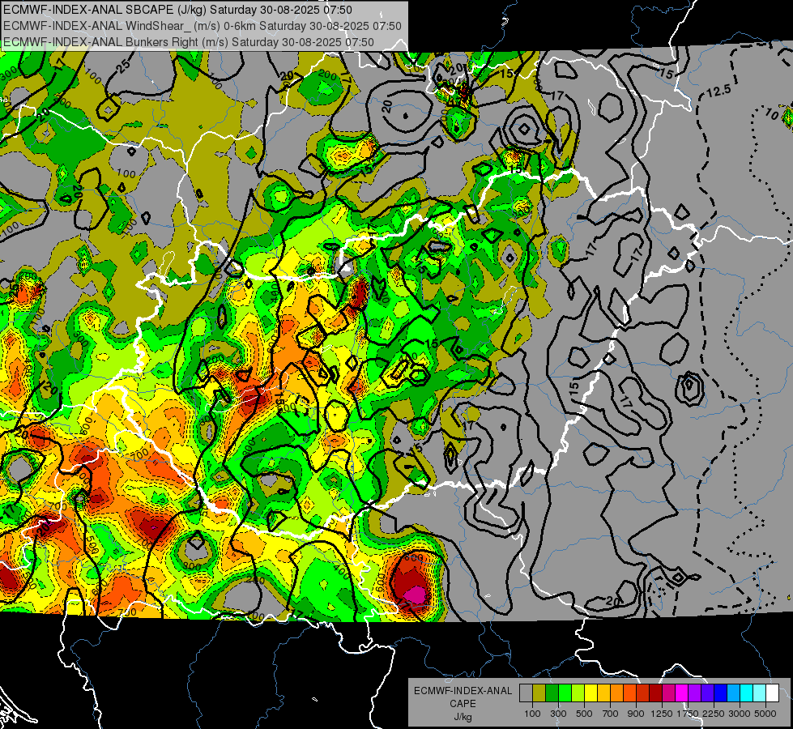Click legend tick label 1750
The image size is (793, 729).
(688, 714)
